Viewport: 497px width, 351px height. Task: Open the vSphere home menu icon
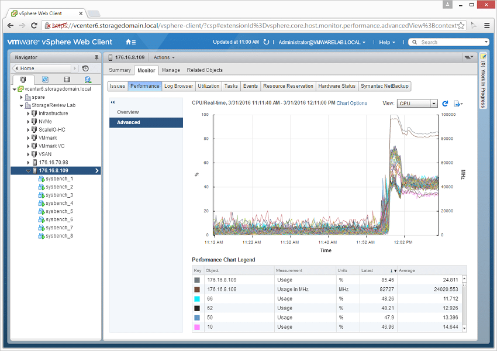click(x=130, y=42)
